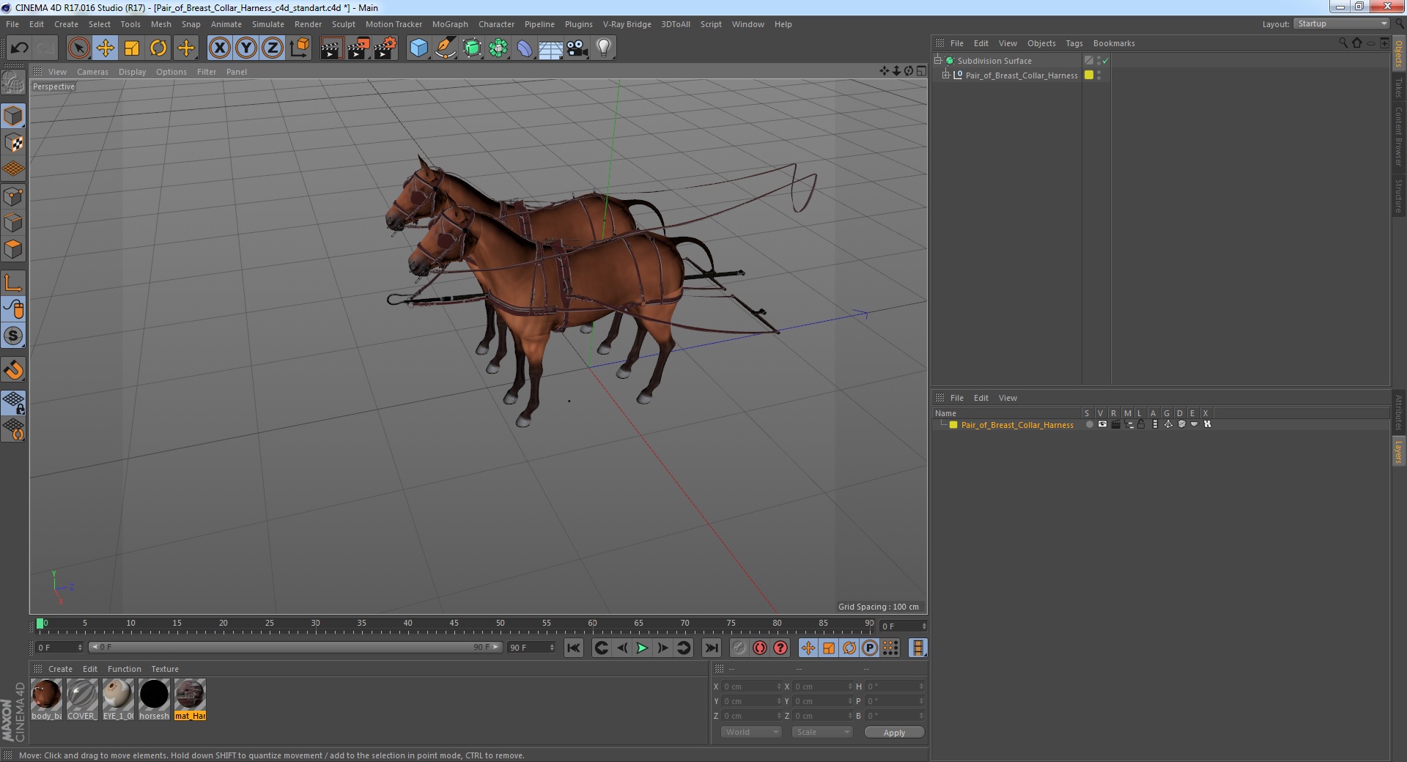The image size is (1407, 762).
Task: Select the Live Selection tool
Action: point(78,48)
